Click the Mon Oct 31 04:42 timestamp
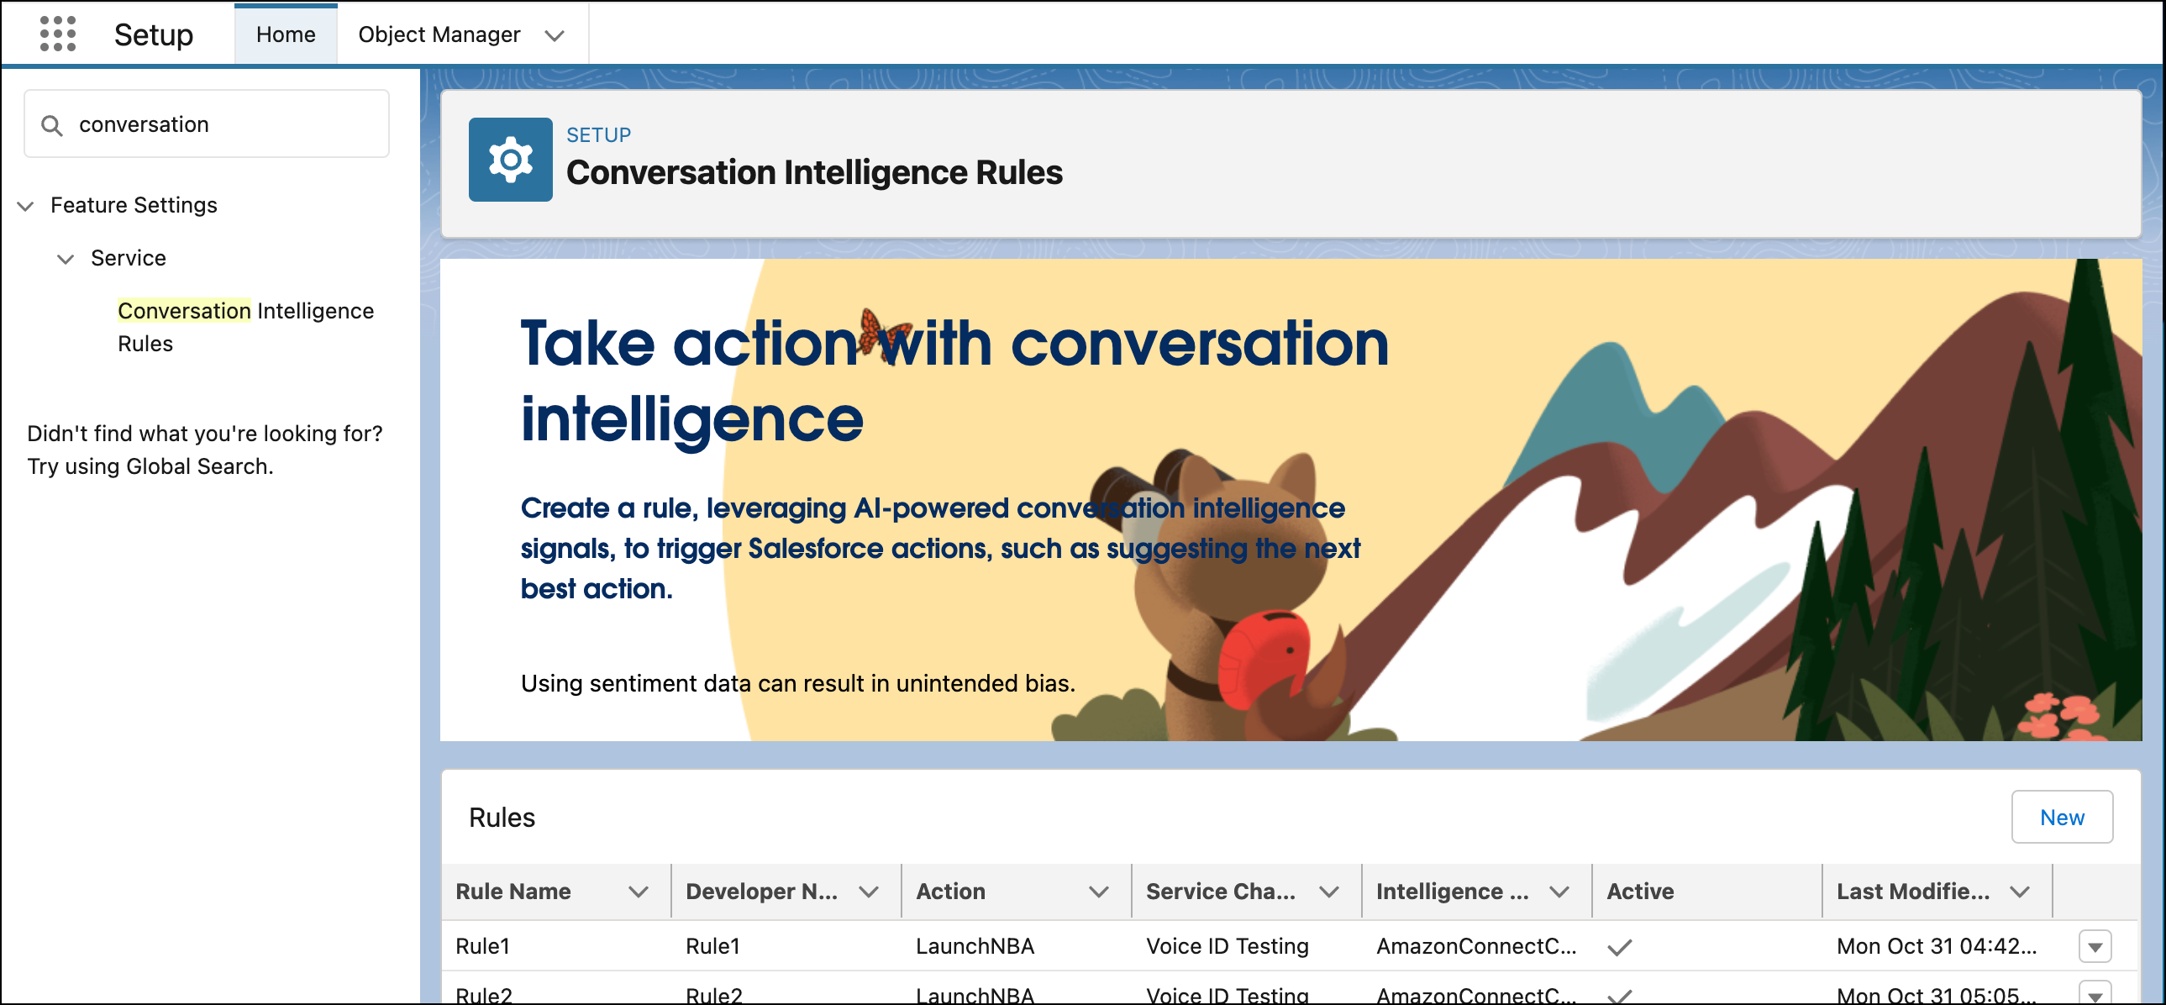This screenshot has height=1005, width=2166. [x=1937, y=947]
